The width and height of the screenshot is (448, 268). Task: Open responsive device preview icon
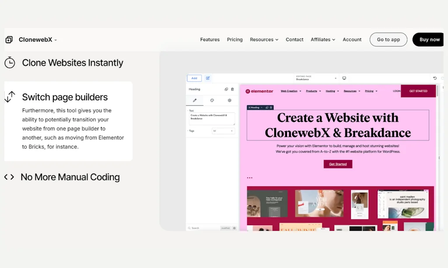[344, 78]
